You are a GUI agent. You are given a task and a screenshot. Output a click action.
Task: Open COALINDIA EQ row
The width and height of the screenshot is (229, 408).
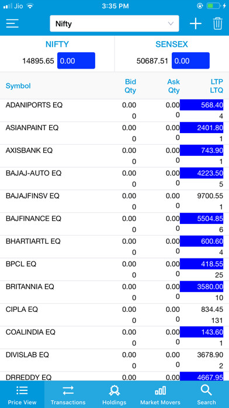114,338
